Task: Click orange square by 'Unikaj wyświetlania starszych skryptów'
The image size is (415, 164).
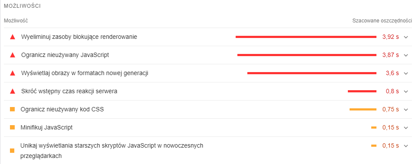Action: tap(12, 151)
